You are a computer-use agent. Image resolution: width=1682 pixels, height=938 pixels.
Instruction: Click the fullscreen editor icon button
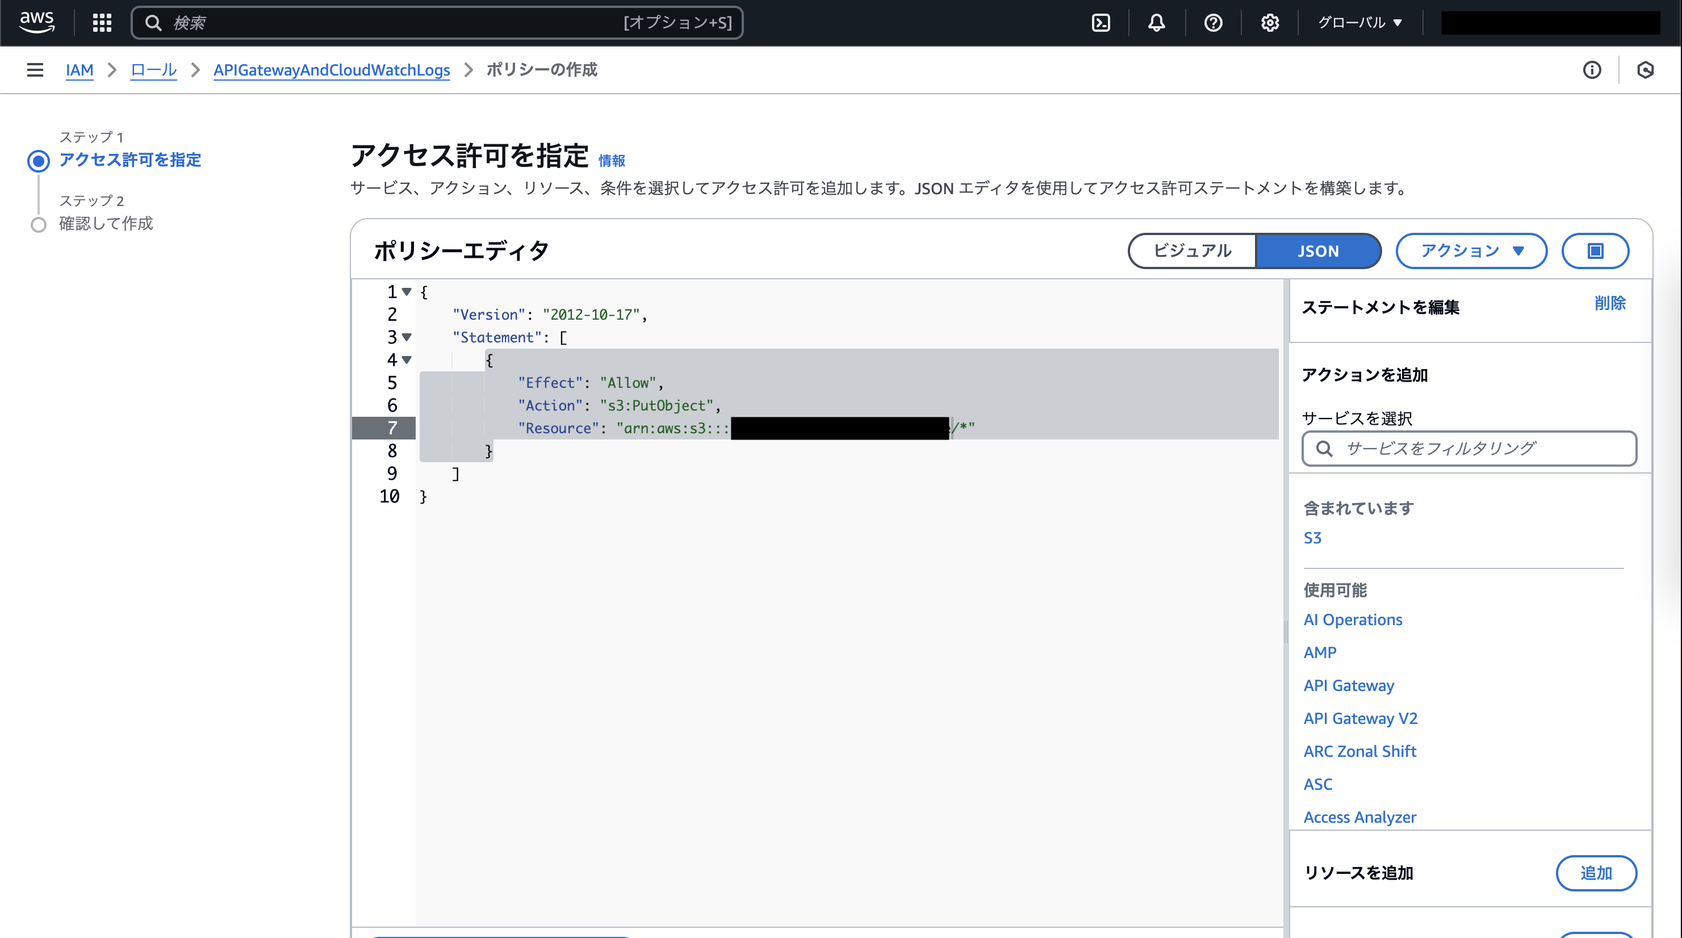click(x=1595, y=250)
